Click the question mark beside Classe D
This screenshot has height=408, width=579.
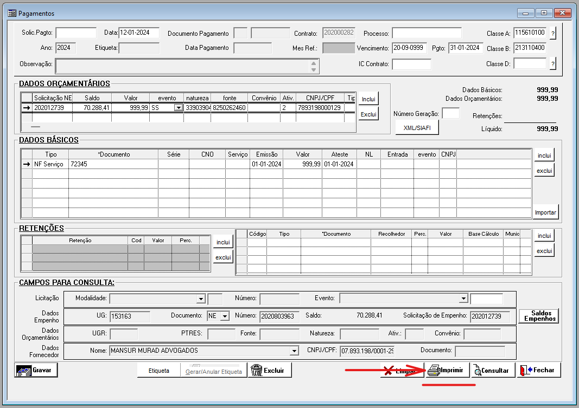[553, 64]
